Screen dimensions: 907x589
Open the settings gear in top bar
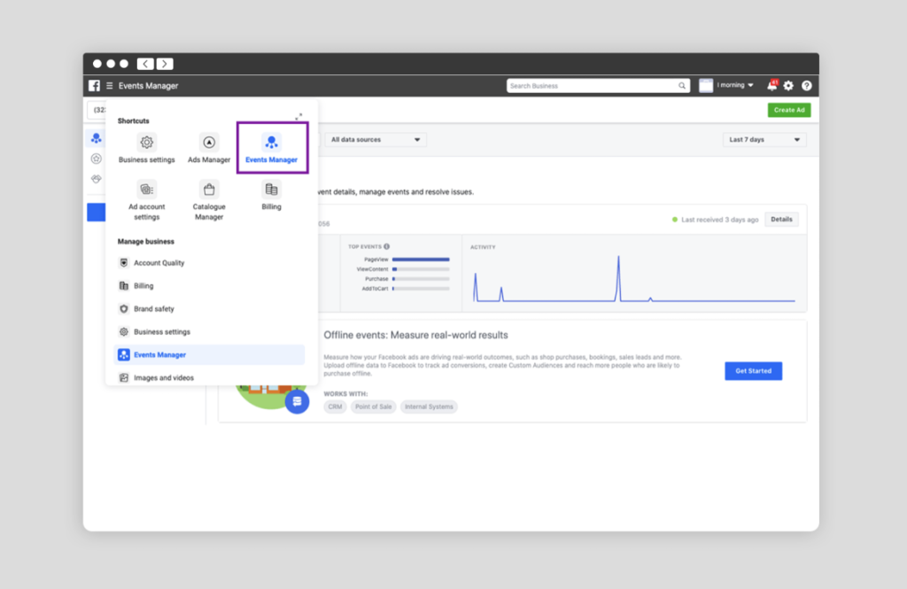coord(788,86)
